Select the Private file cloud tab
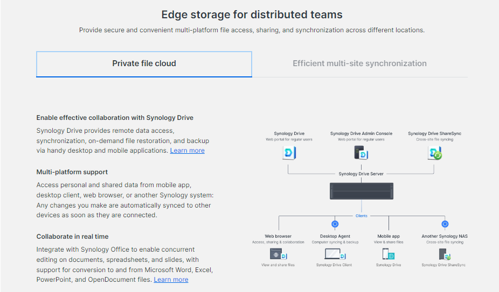The image size is (499, 292). (144, 64)
